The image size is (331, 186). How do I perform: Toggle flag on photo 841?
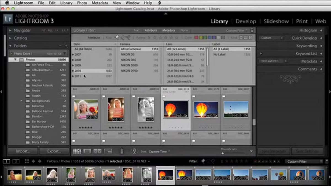click(x=74, y=97)
